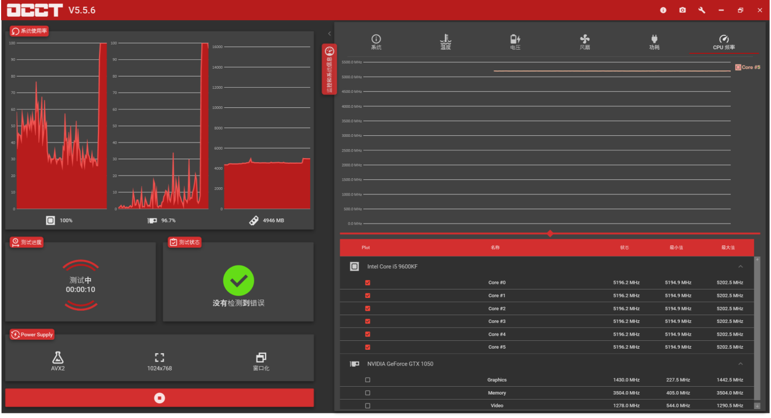Switch to the 电压 voltage tab

[x=515, y=42]
